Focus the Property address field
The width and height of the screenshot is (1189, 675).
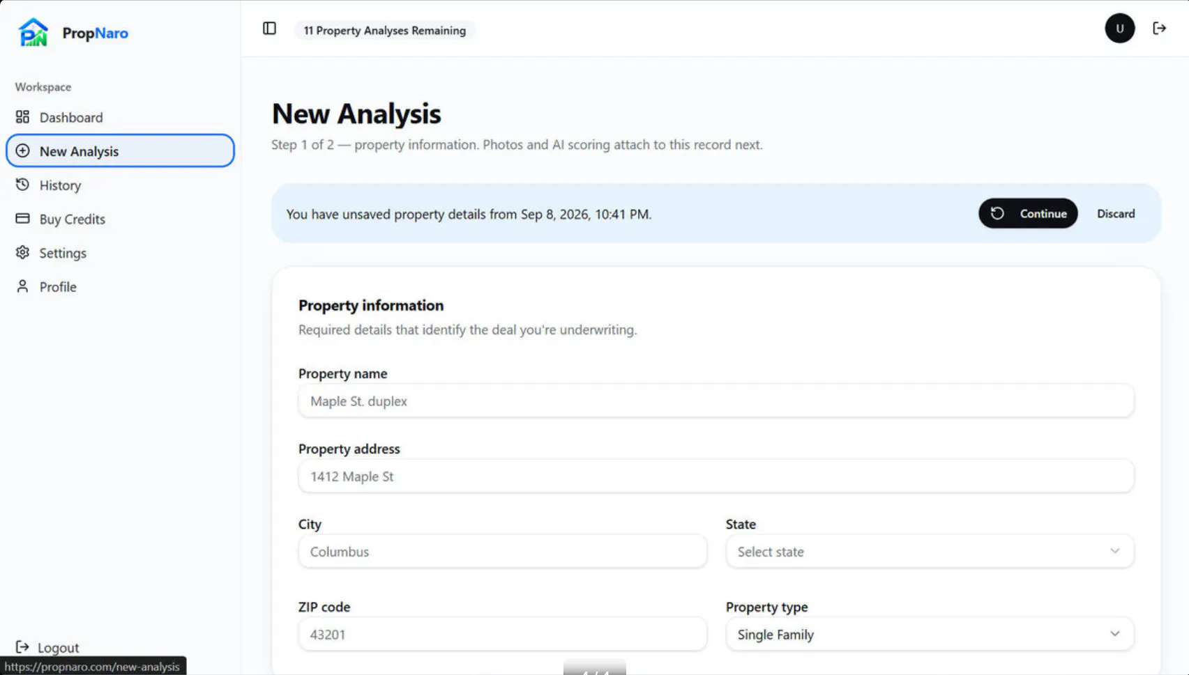coord(716,476)
